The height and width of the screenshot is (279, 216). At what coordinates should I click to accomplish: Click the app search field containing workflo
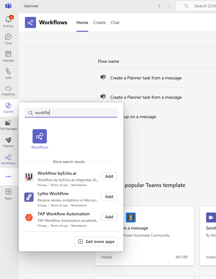[x=71, y=113]
